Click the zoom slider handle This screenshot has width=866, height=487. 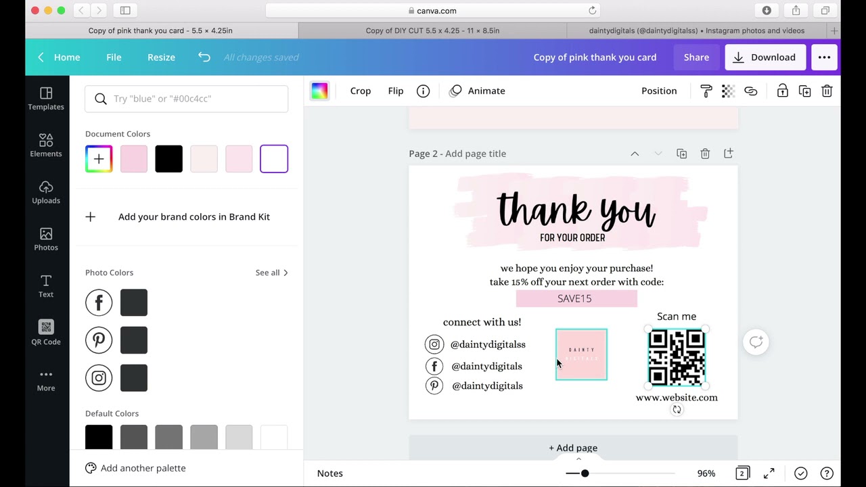tap(585, 473)
